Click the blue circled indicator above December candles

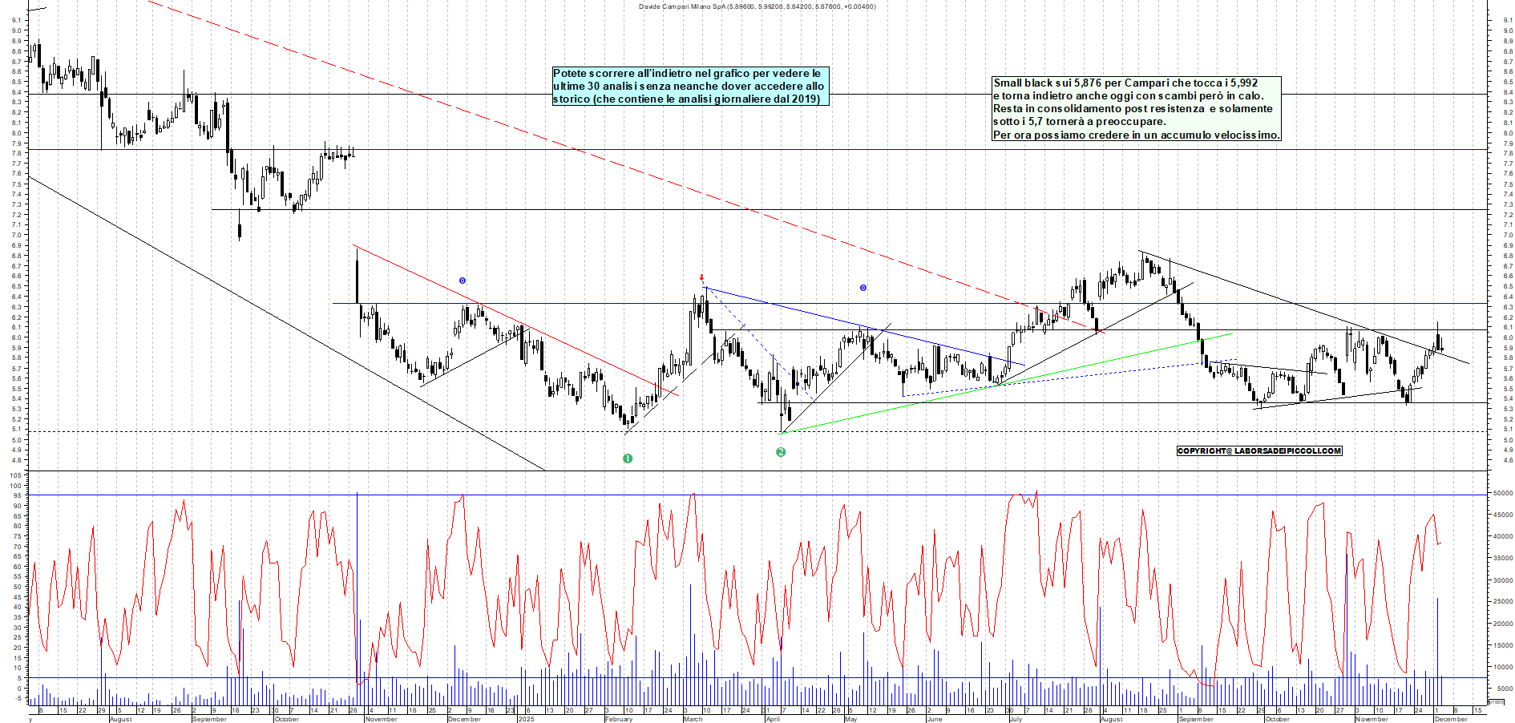point(462,280)
